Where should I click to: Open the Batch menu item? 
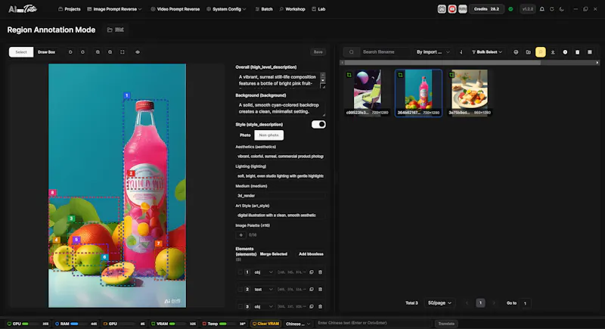click(x=264, y=9)
